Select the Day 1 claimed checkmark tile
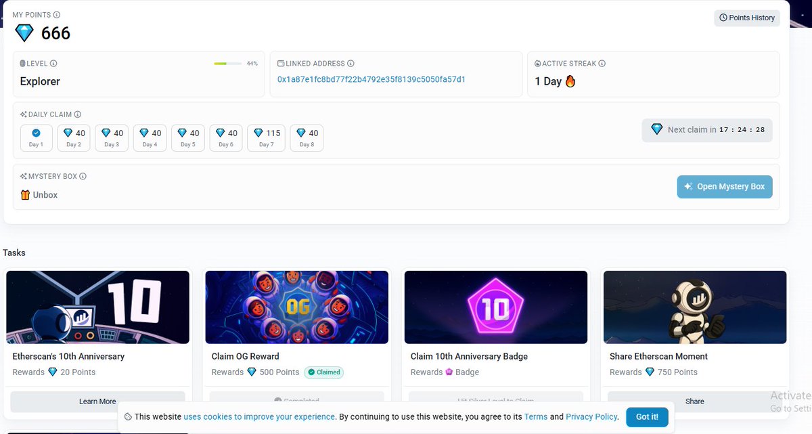This screenshot has height=434, width=812. (36, 138)
